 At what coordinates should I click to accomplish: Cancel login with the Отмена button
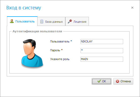[x=123, y=81]
